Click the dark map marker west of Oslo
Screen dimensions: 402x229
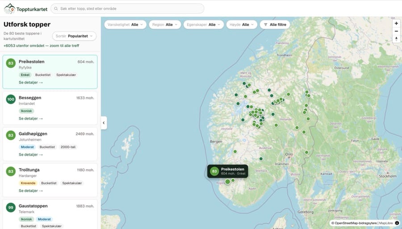(261, 159)
